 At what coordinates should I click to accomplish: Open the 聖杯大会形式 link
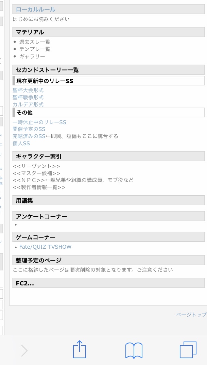click(28, 90)
